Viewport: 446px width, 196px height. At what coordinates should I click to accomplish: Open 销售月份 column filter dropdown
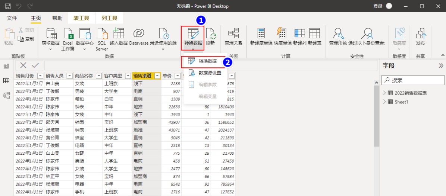click(x=40, y=76)
